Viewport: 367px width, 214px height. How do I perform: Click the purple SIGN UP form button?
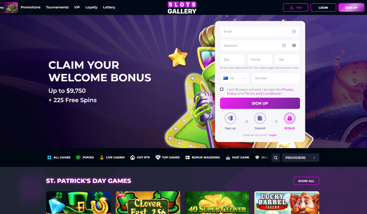260,103
